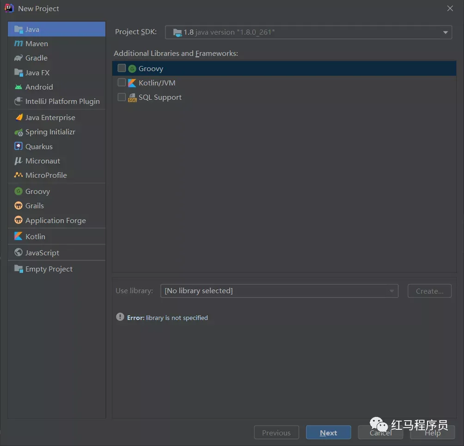Click the Grails icon
Viewport: 464px width, 446px height.
pos(18,205)
